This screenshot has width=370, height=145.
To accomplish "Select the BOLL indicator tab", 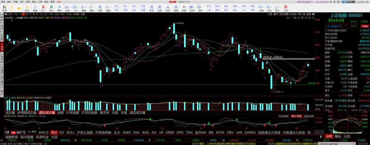I will pyautogui.click(x=71, y=132).
